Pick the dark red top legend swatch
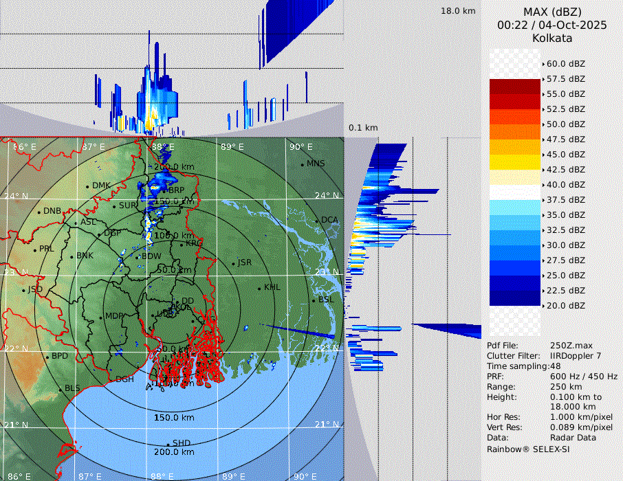Image resolution: width=623 pixels, height=481 pixels. click(515, 86)
